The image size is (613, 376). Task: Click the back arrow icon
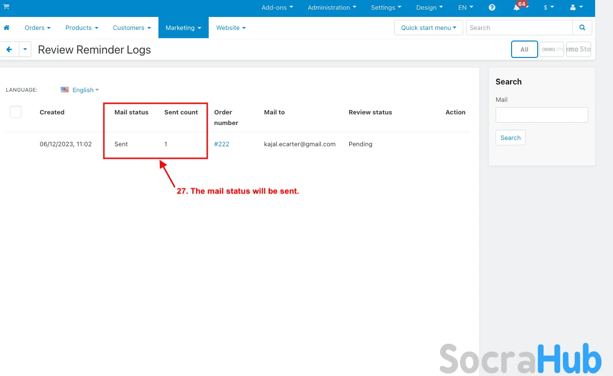click(x=9, y=50)
